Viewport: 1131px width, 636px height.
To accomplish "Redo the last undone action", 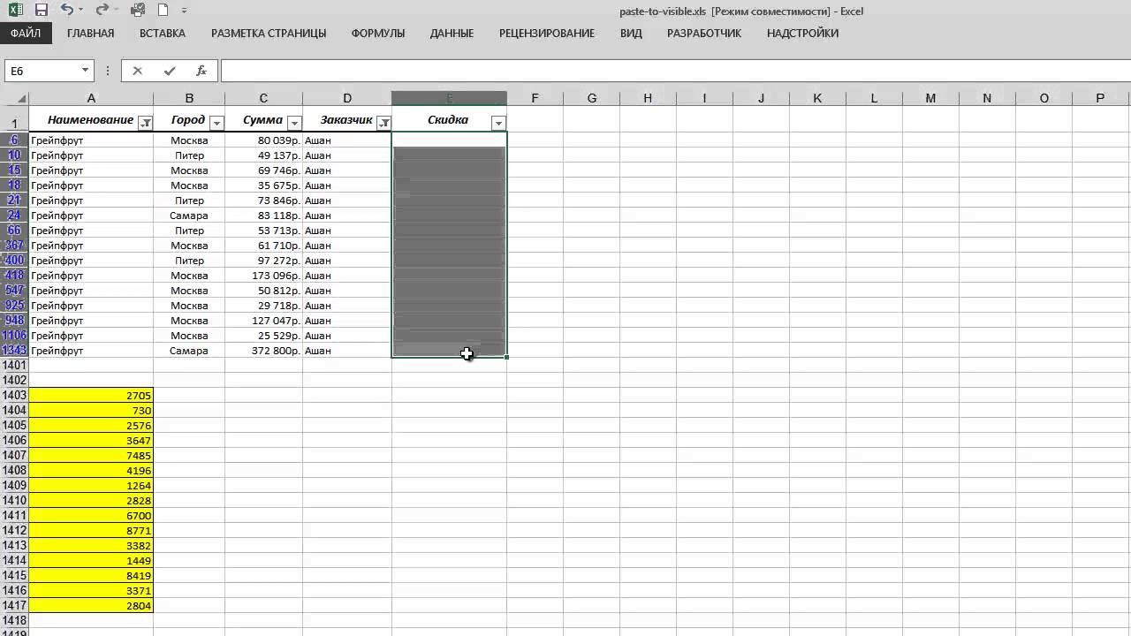I will coord(102,11).
